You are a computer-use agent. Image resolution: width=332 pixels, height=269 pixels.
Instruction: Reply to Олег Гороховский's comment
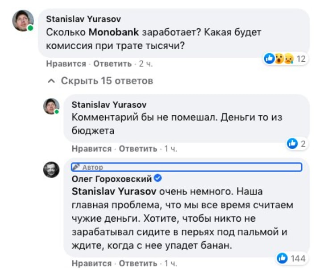coord(137,263)
